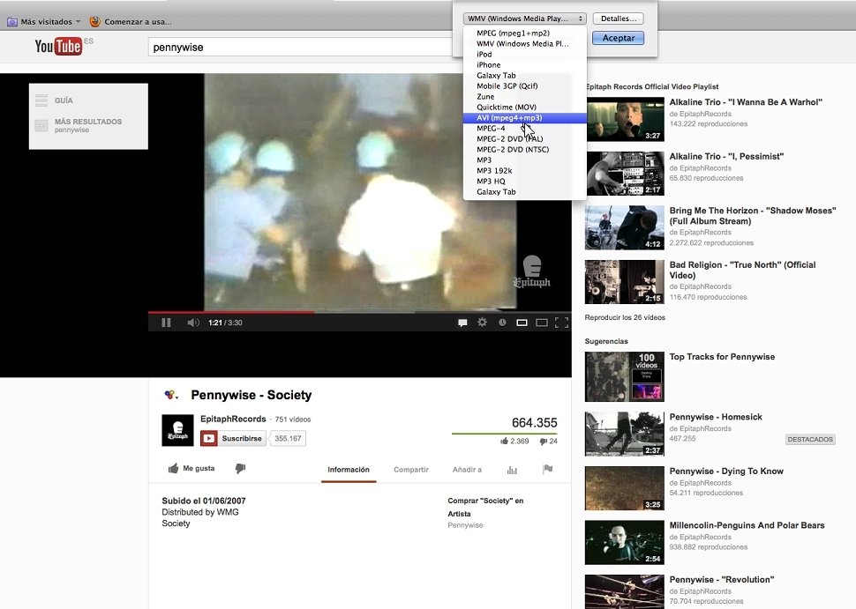The width and height of the screenshot is (856, 609).
Task: Open the Guía menu icon
Action: coord(41,100)
